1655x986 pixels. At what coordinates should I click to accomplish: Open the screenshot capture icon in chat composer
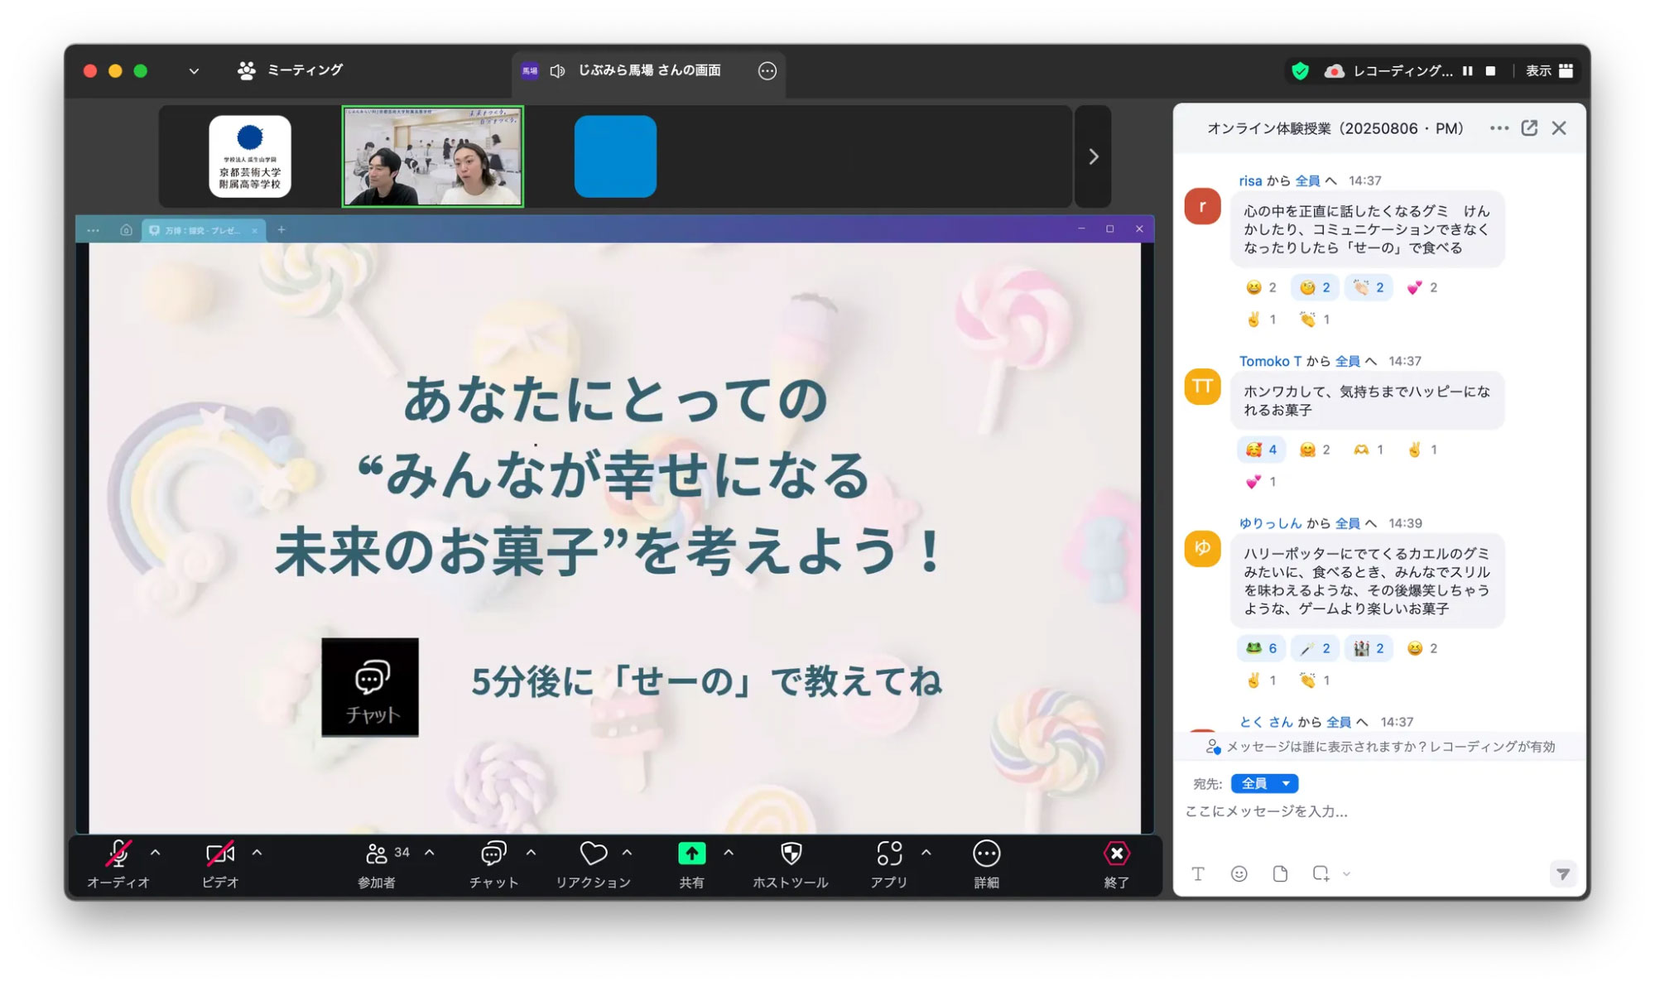[x=1321, y=873]
